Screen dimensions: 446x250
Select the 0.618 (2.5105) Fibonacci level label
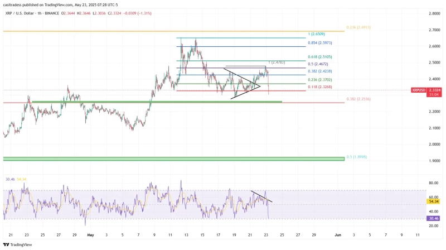pyautogui.click(x=319, y=56)
